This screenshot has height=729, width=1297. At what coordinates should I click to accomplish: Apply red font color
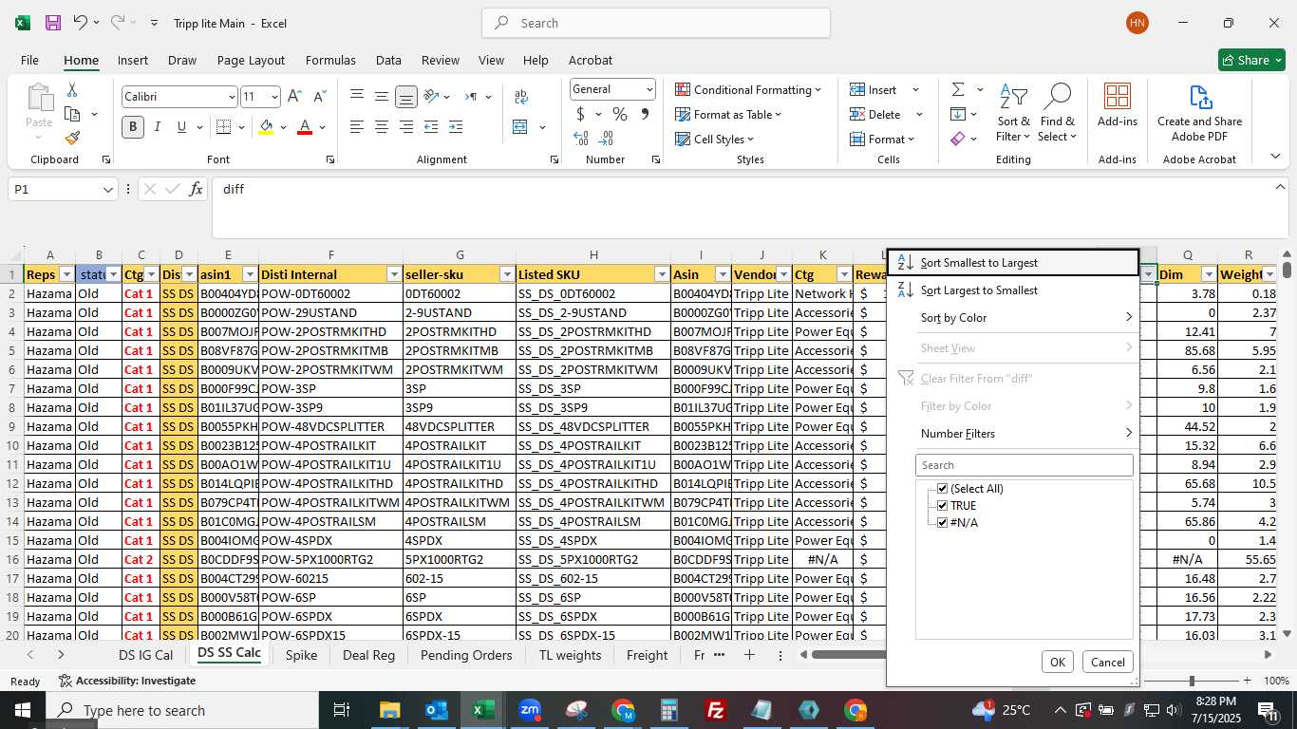305,126
